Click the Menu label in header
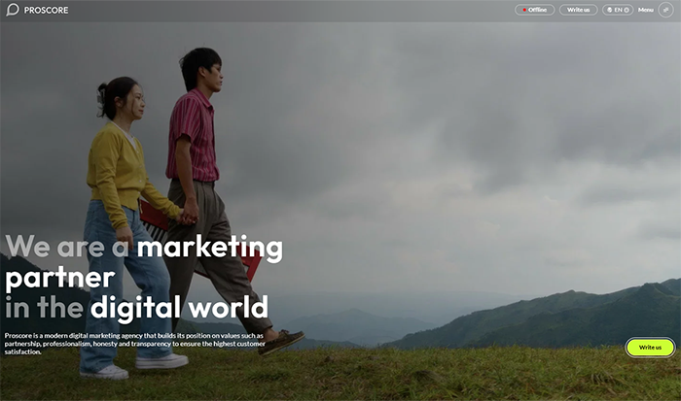Viewport: 681px width, 401px height. coord(645,10)
